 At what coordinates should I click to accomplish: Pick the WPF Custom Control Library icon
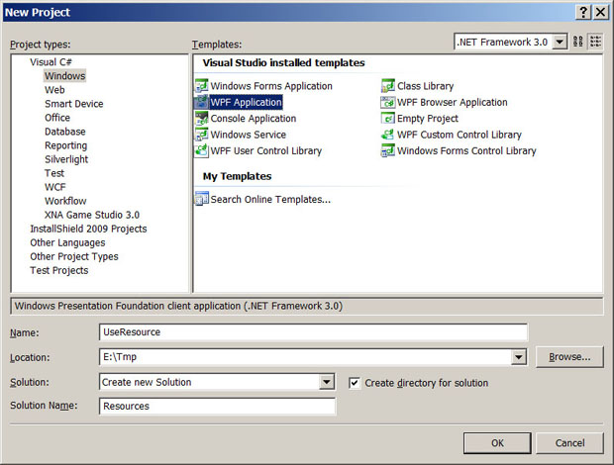[x=387, y=135]
